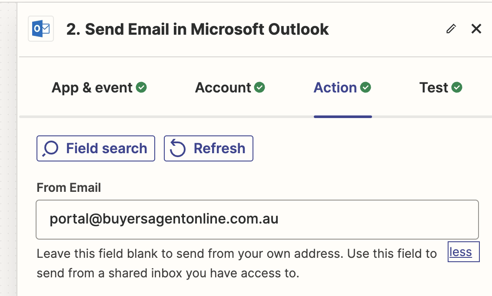This screenshot has width=492, height=296.
Task: Open the App & event tab
Action: [x=99, y=87]
